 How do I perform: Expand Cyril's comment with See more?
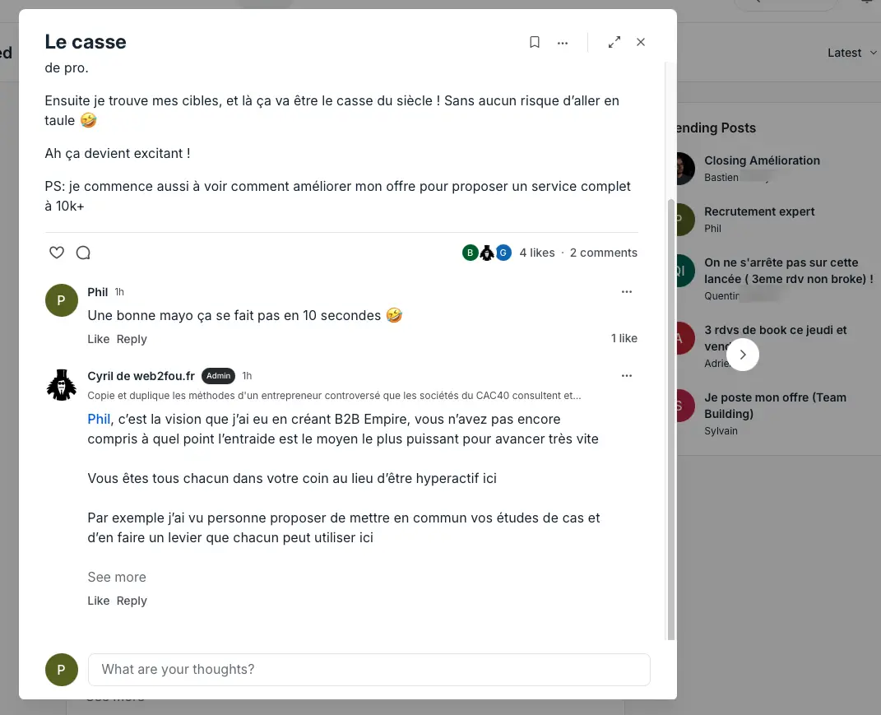(x=117, y=578)
